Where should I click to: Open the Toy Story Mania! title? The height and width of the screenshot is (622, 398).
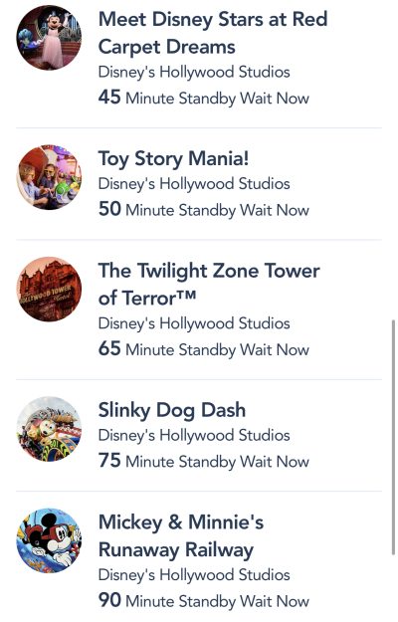pyautogui.click(x=174, y=158)
